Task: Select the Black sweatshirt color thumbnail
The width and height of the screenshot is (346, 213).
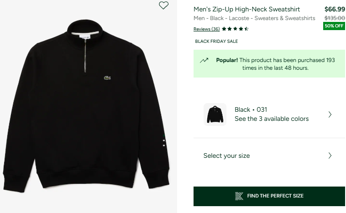Action: coord(215,114)
